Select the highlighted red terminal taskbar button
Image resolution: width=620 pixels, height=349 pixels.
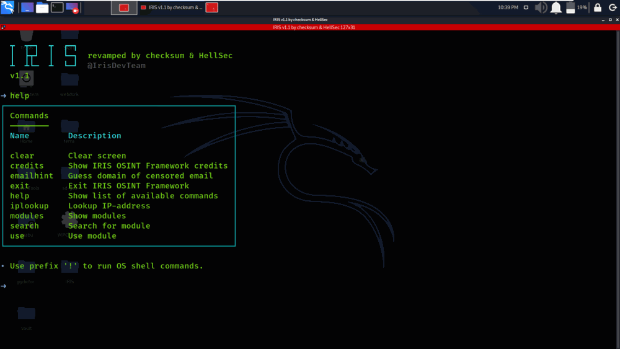pyautogui.click(x=124, y=7)
